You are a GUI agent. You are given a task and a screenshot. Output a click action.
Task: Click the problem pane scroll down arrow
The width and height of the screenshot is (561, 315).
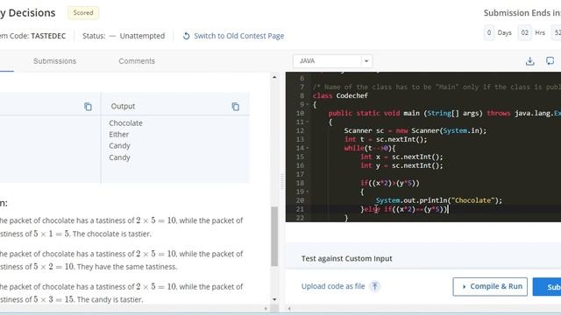click(274, 299)
